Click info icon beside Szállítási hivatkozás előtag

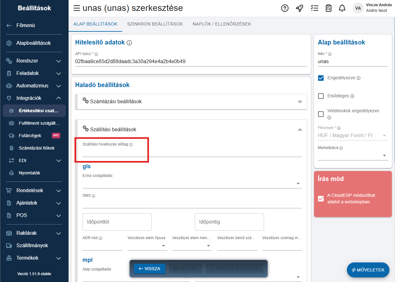point(131,145)
